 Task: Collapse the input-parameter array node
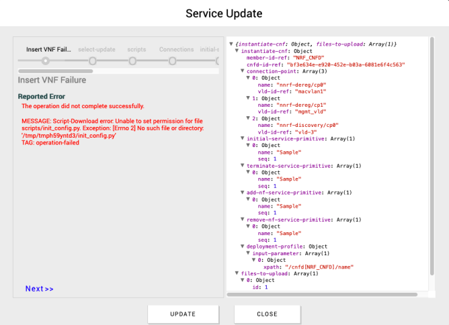[x=248, y=253]
